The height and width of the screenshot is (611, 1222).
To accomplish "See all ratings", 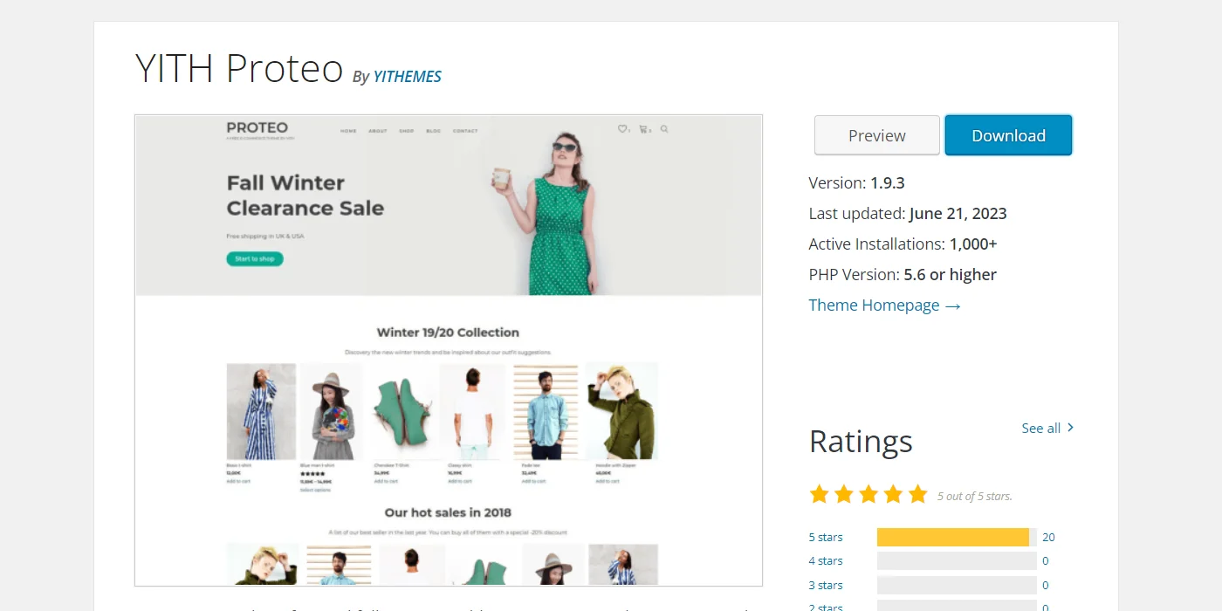I will 1047,428.
